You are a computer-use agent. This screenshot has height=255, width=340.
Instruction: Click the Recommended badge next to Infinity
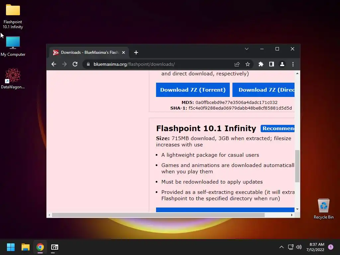[278, 128]
